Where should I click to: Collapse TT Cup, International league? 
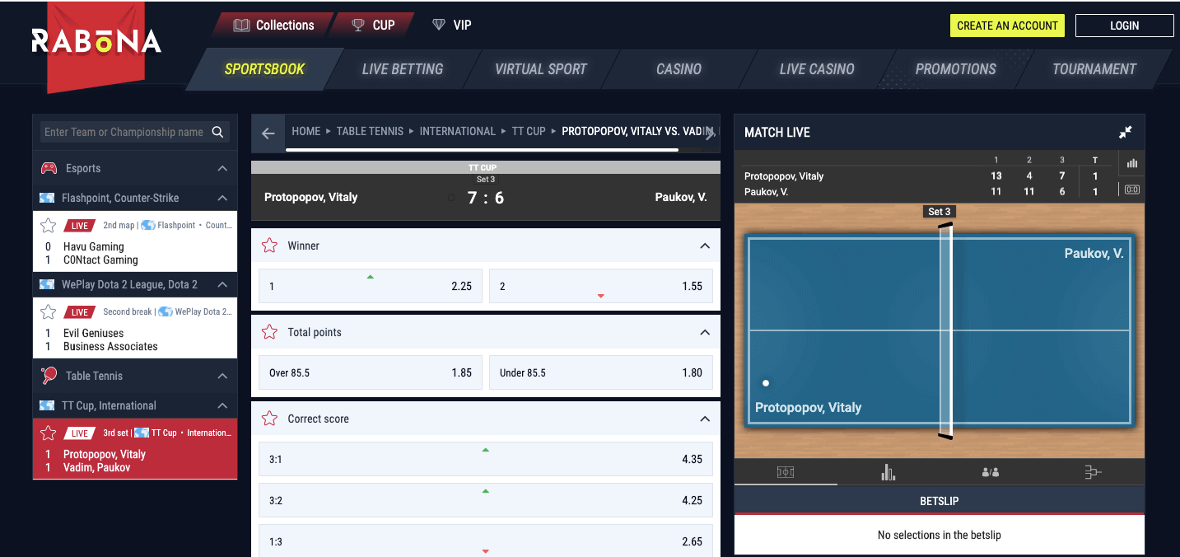(x=222, y=405)
